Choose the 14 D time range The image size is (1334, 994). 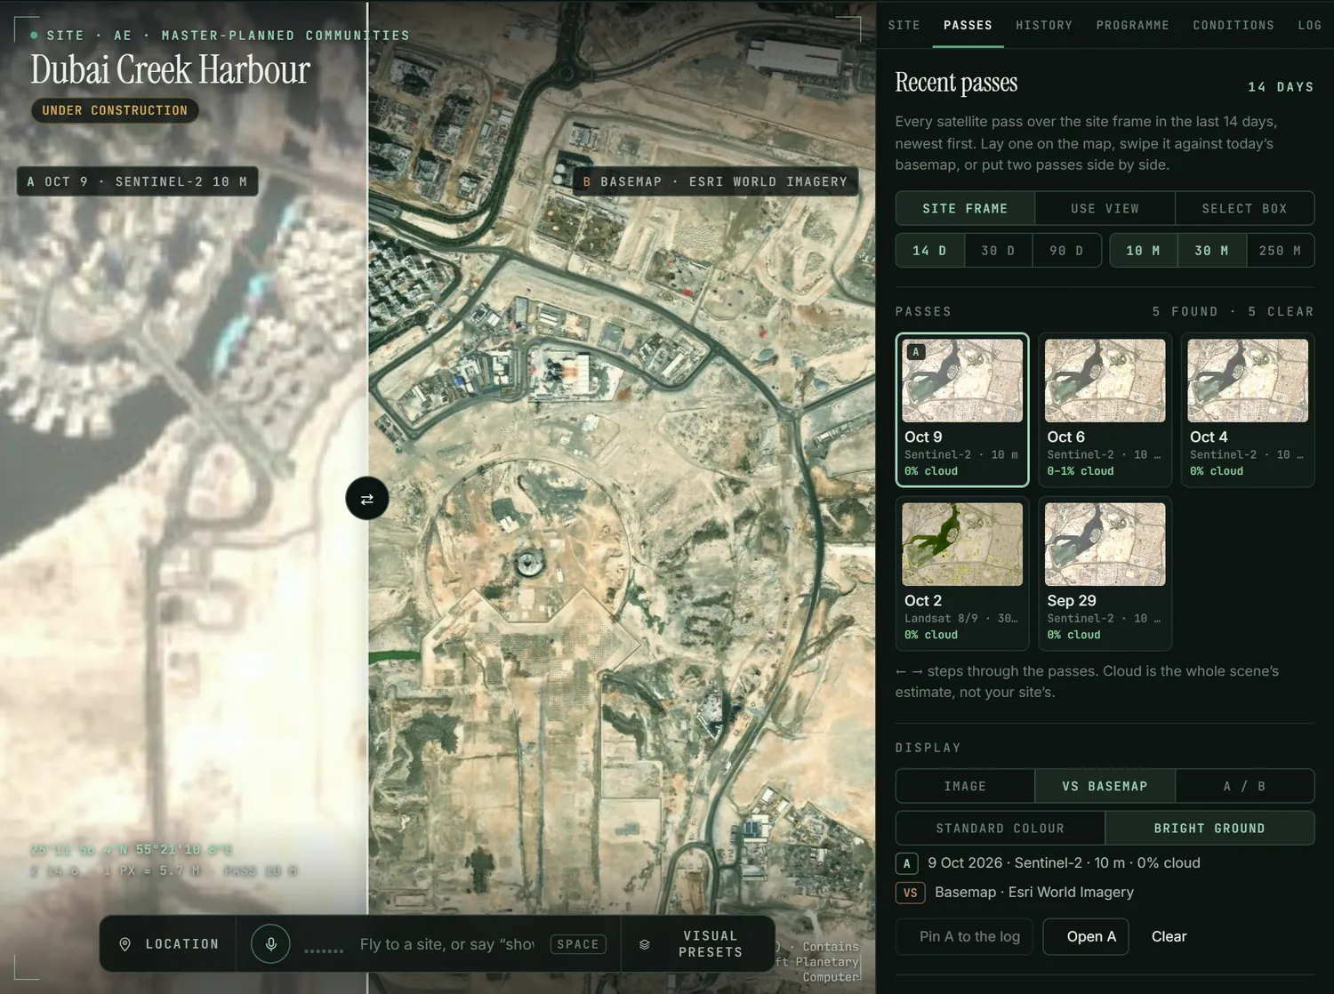click(x=929, y=251)
